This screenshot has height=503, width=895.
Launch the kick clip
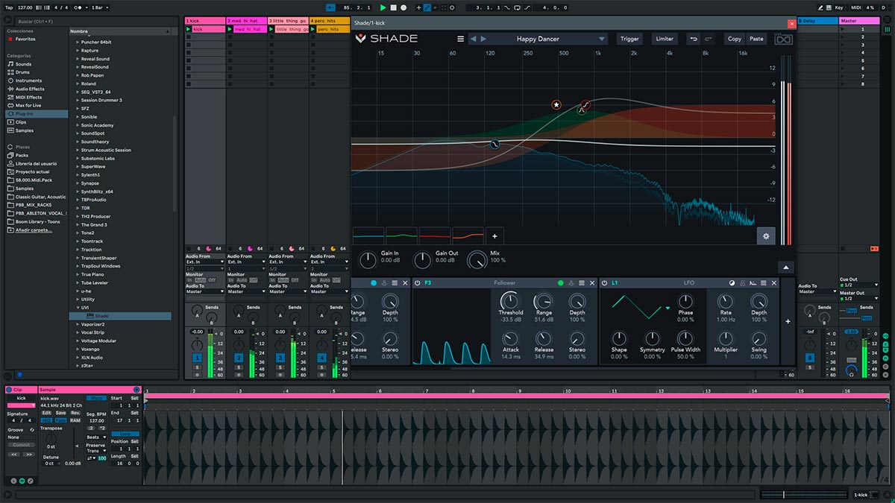(188, 29)
